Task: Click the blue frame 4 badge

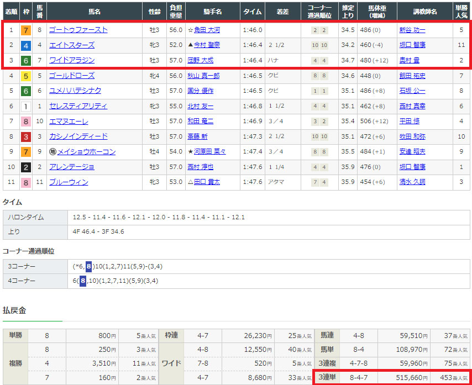Action: click(x=25, y=45)
